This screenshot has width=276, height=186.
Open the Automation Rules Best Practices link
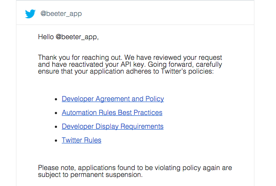click(x=112, y=113)
